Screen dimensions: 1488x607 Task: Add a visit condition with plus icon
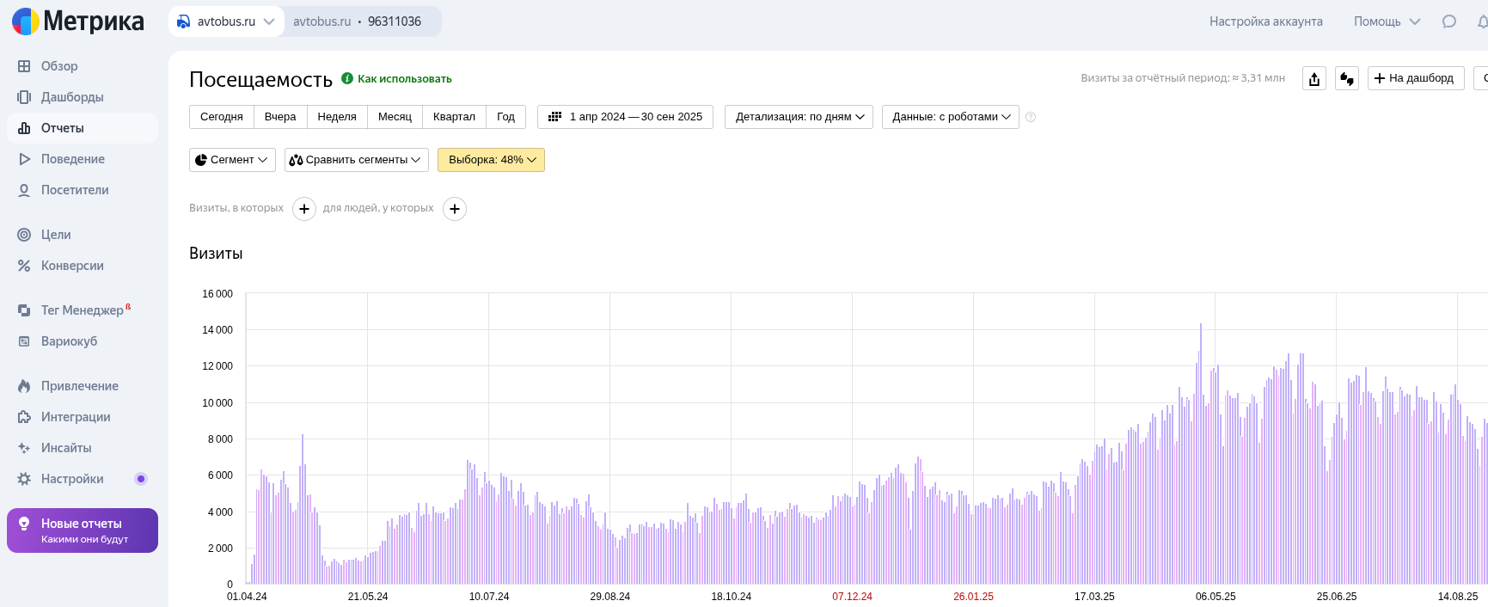coord(304,209)
